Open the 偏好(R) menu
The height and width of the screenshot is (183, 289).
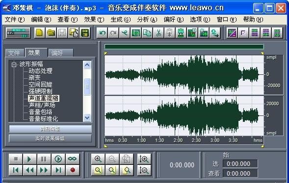[x=174, y=19]
